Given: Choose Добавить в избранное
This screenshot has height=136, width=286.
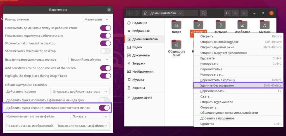Looking at the screenshot, I should (x=239, y=118).
